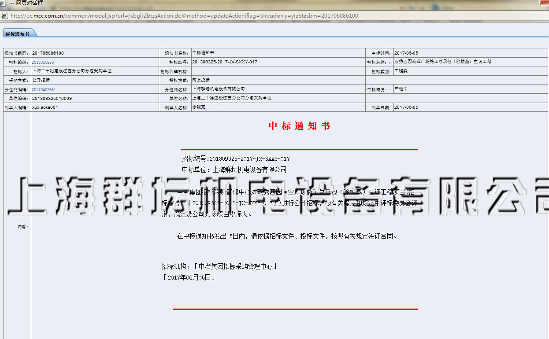Click the 招标代理机构： field label
This screenshot has height=339, width=549.
pos(175,71)
